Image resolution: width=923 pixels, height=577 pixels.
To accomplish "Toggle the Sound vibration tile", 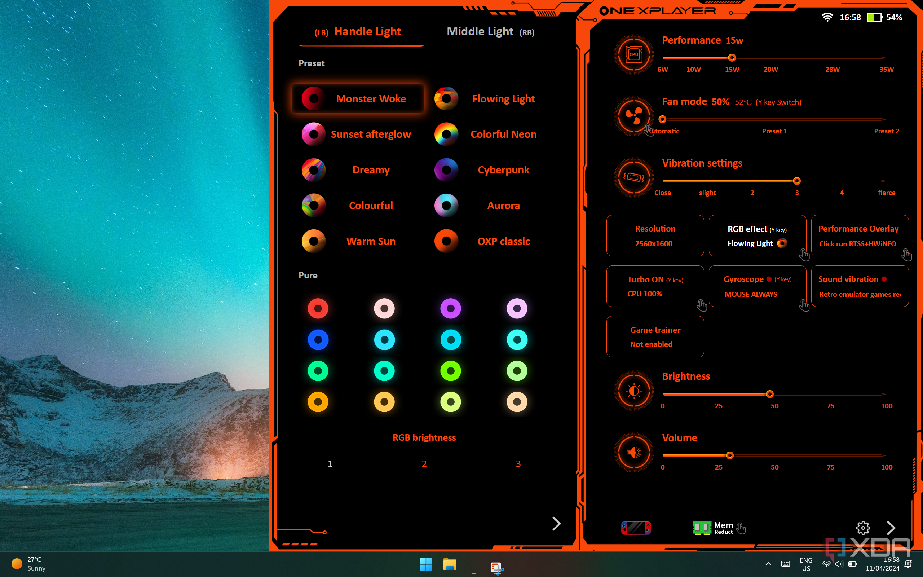I will pyautogui.click(x=860, y=286).
